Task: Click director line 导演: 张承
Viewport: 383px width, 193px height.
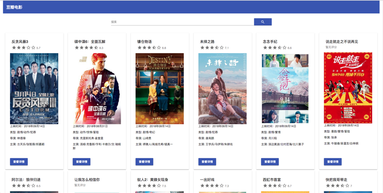Action: [x=330, y=138]
